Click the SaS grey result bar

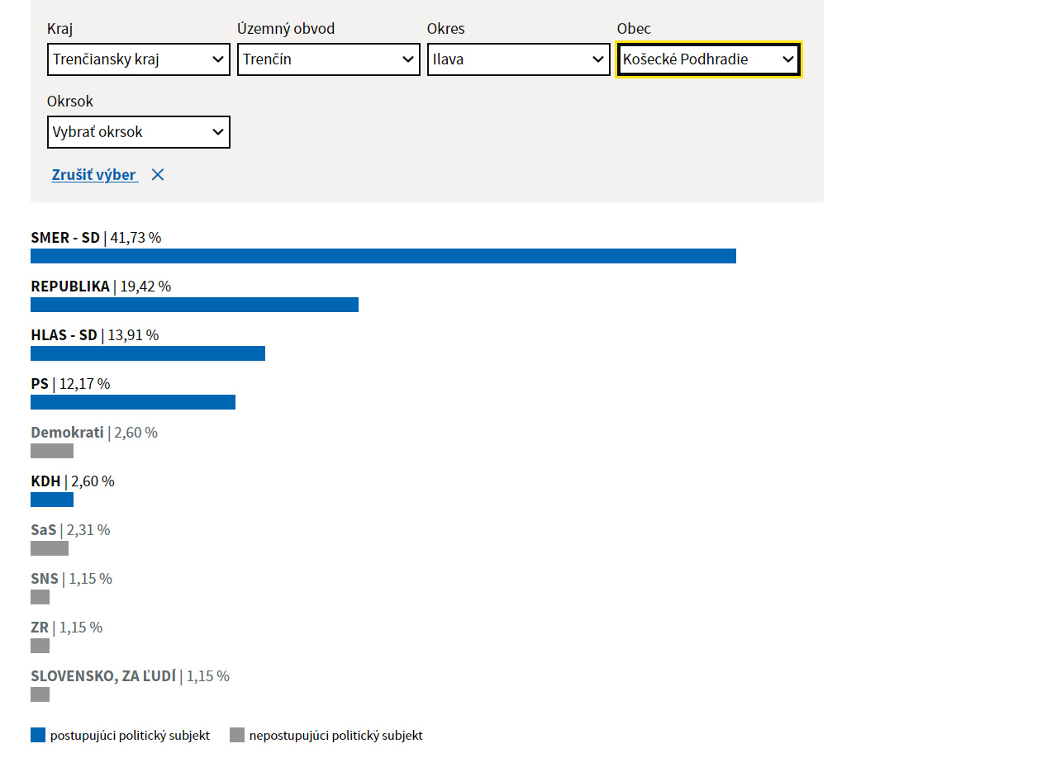pyautogui.click(x=50, y=548)
